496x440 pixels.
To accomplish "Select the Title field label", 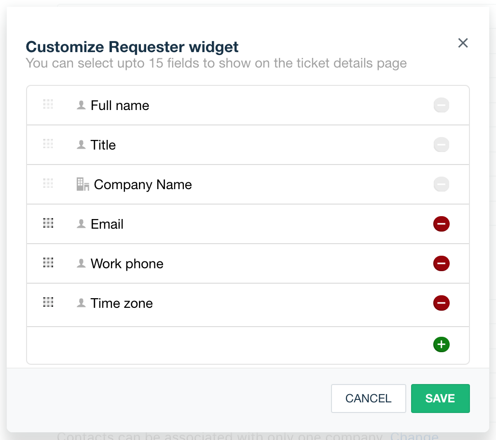I will pyautogui.click(x=103, y=145).
